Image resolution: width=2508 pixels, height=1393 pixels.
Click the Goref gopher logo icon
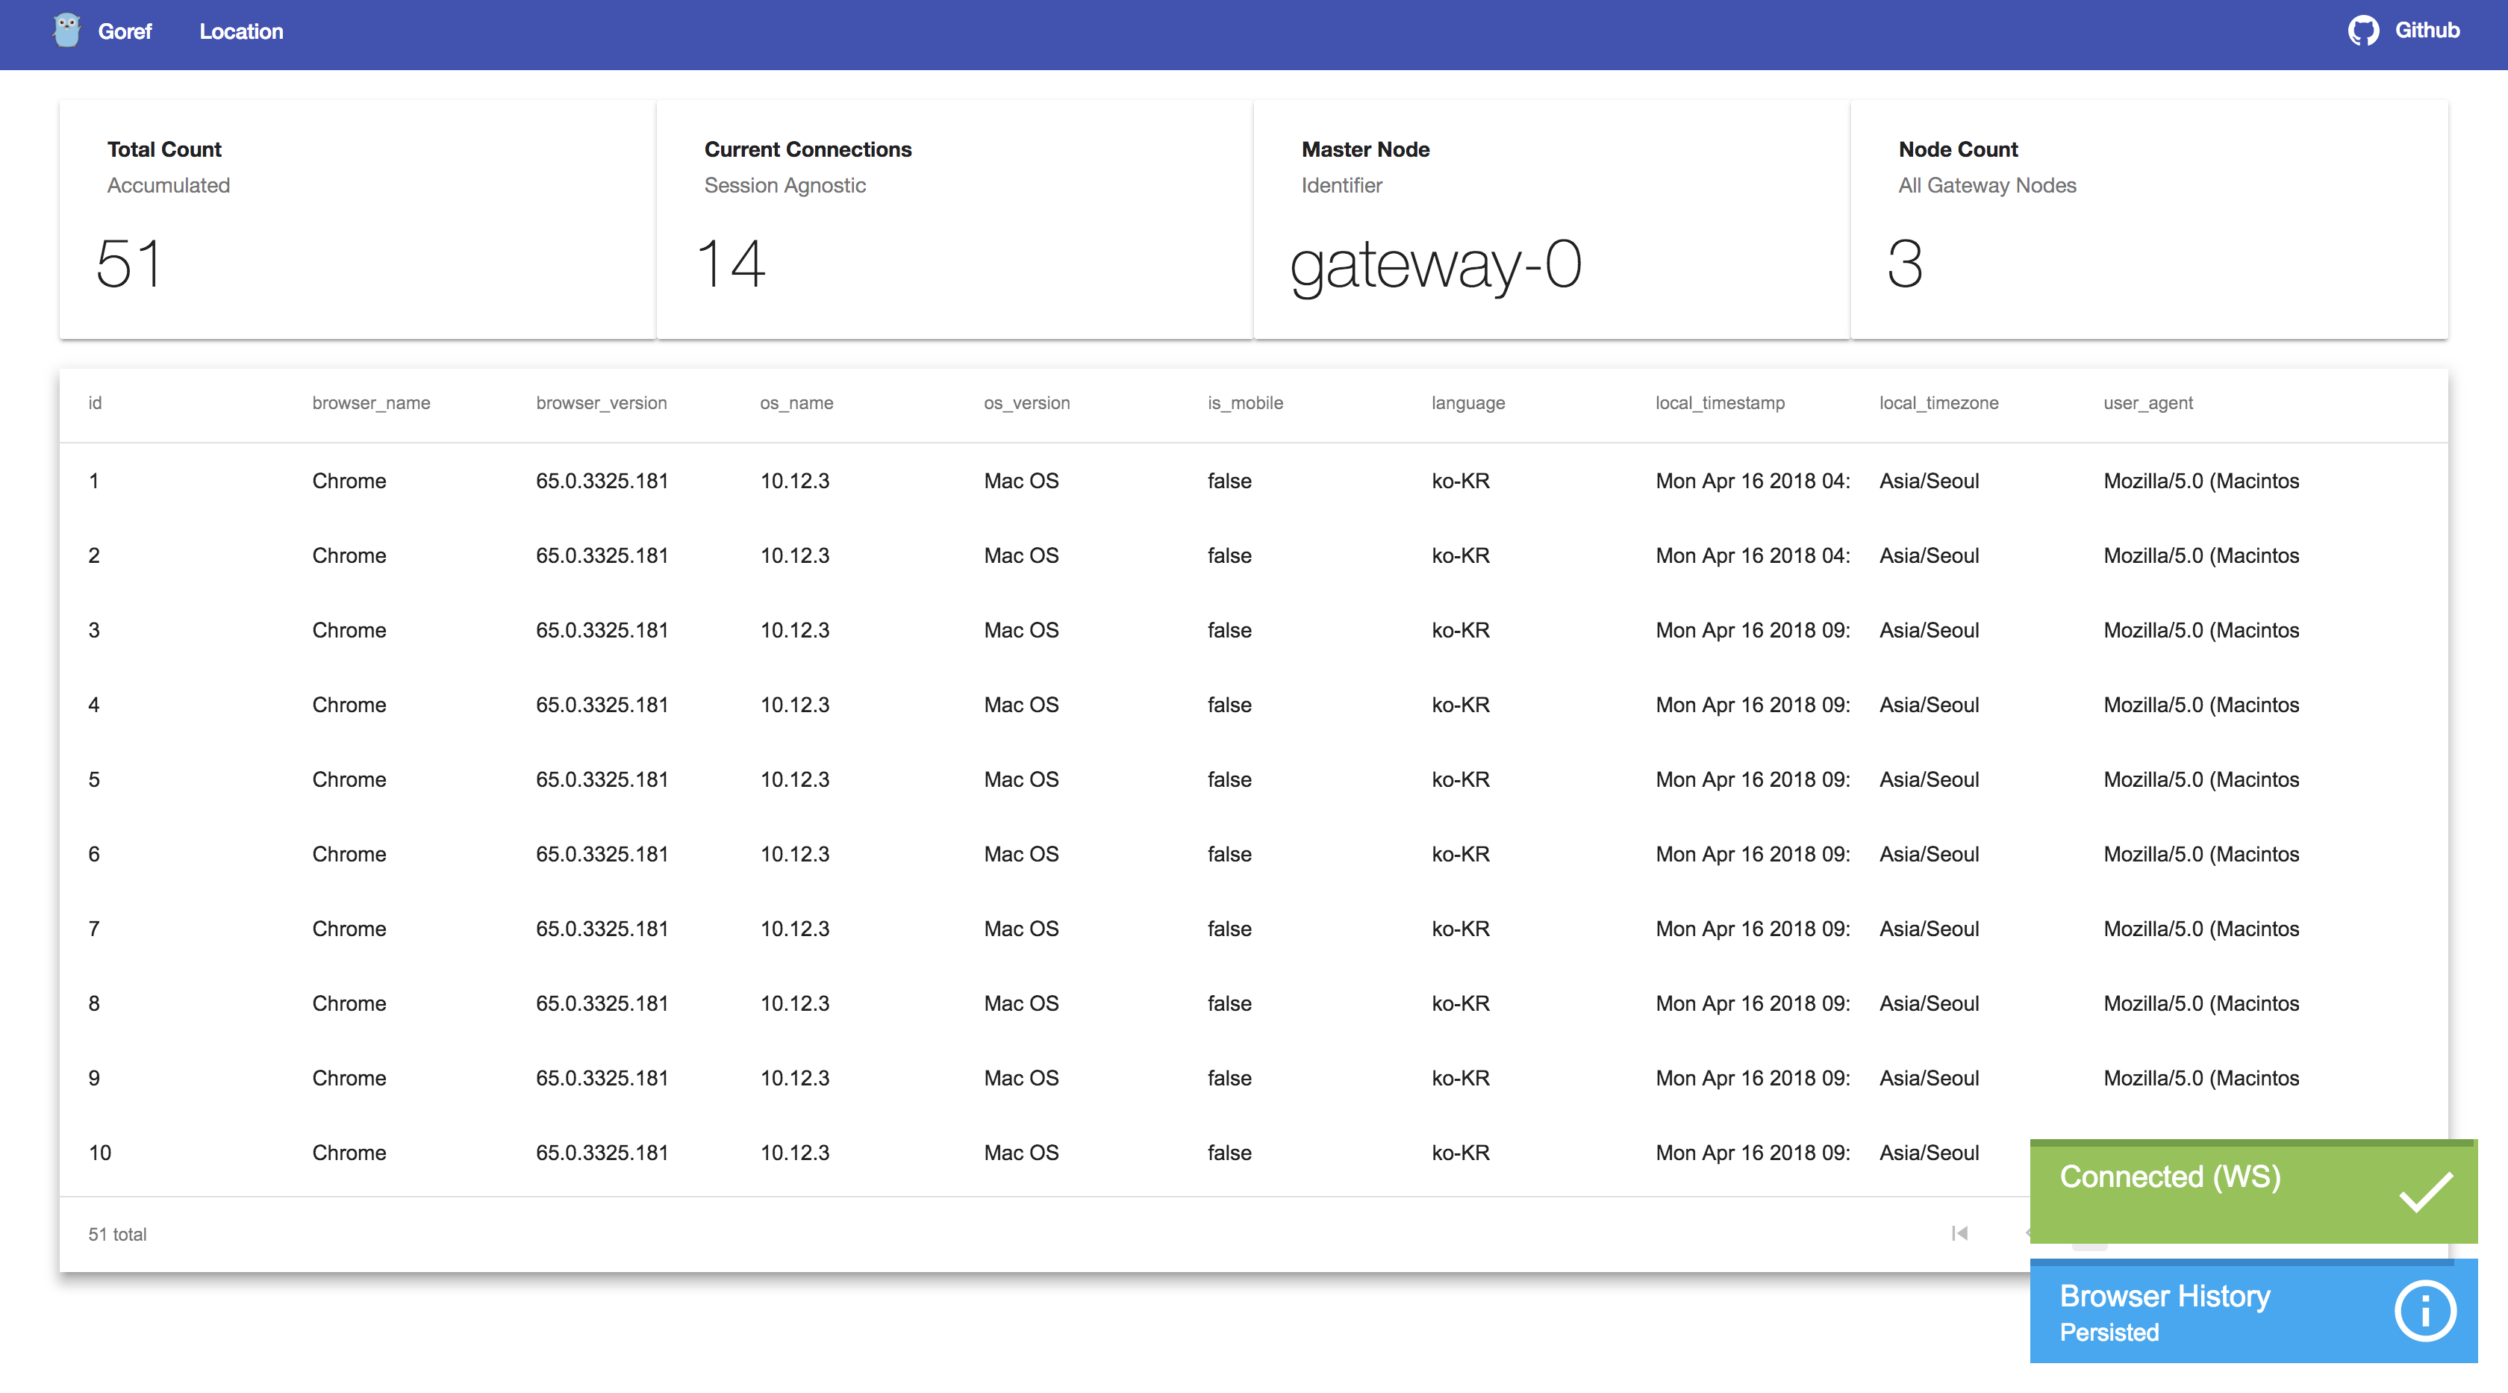66,30
